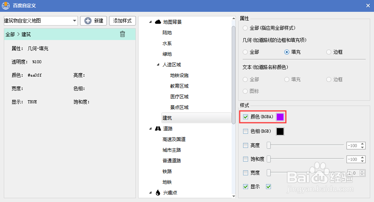374x202 pixels.
Task: Select 全部(指应用全部样式) radio button
Action: (x=245, y=28)
